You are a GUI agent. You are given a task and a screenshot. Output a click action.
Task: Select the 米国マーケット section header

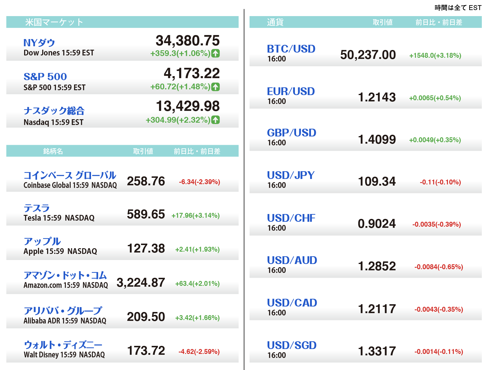pos(54,22)
